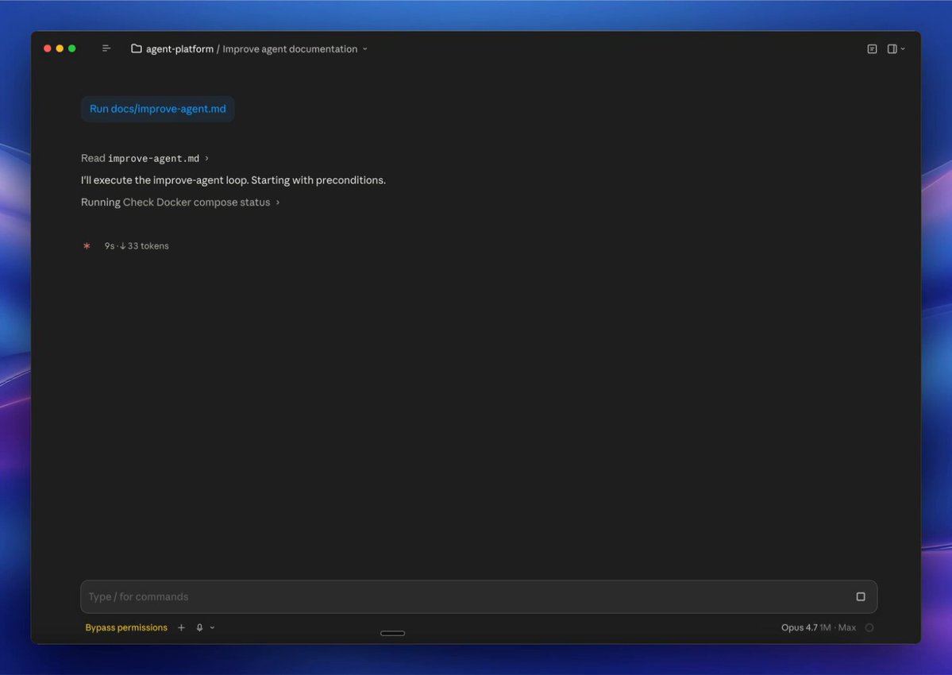
Task: Open the Improve agent documentation session dropdown
Action: point(295,49)
